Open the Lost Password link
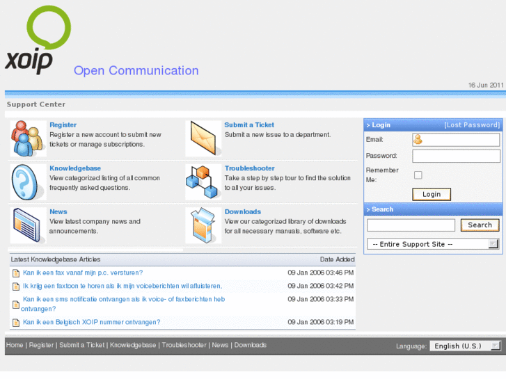 click(472, 125)
